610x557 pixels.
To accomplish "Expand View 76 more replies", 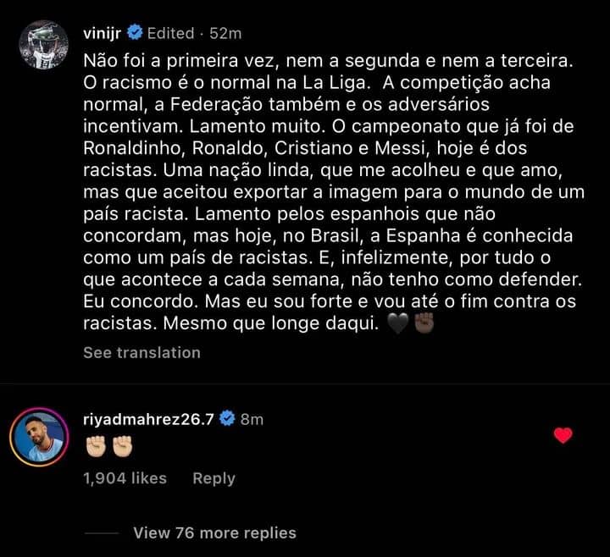I will pyautogui.click(x=214, y=533).
